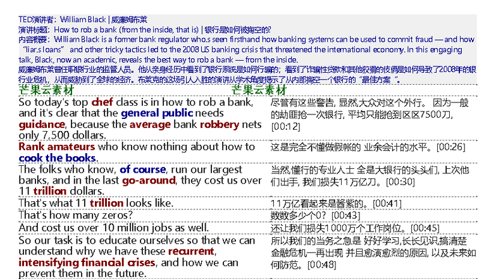
Task: Click the [00:12] timestamp
Action: (285, 127)
